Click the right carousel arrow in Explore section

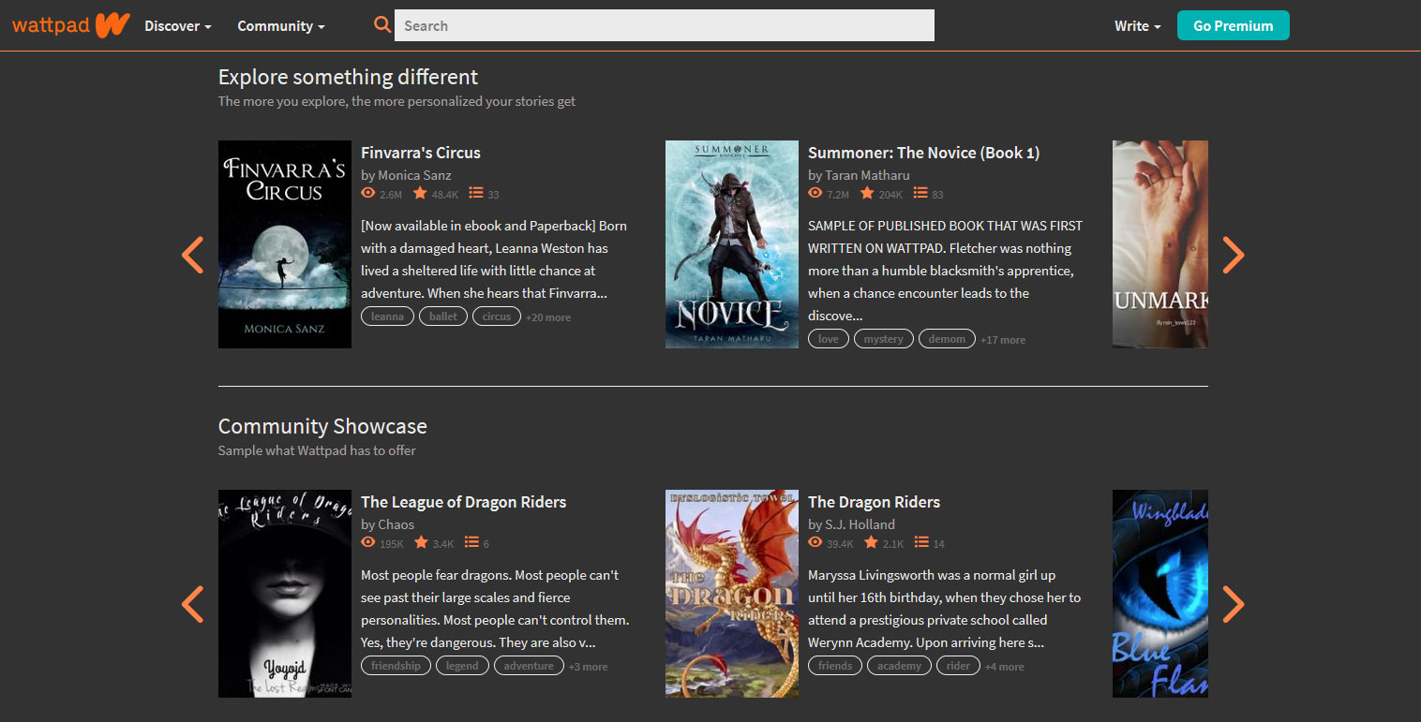[x=1234, y=255]
